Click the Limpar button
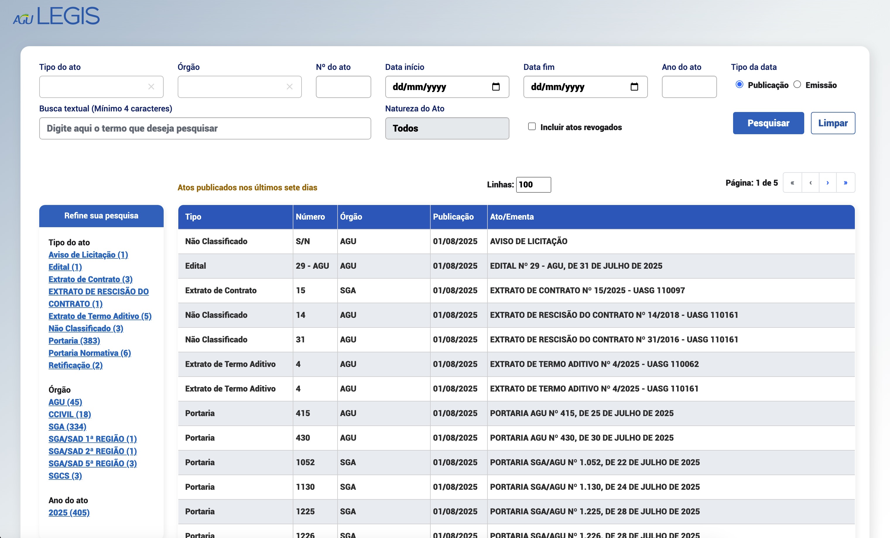 coord(833,123)
